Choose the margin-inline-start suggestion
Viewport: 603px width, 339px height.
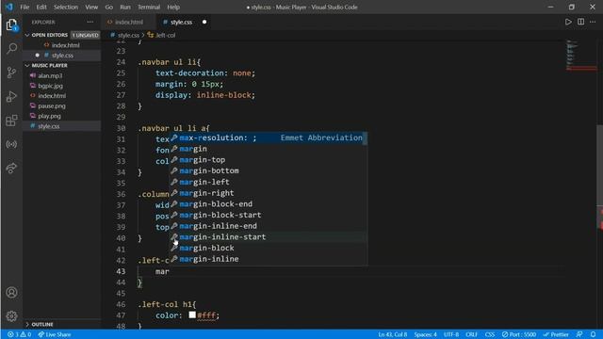pos(269,237)
